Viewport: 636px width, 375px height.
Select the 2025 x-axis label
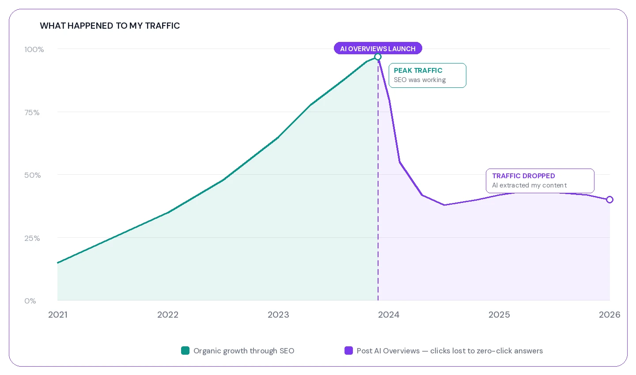tap(499, 315)
